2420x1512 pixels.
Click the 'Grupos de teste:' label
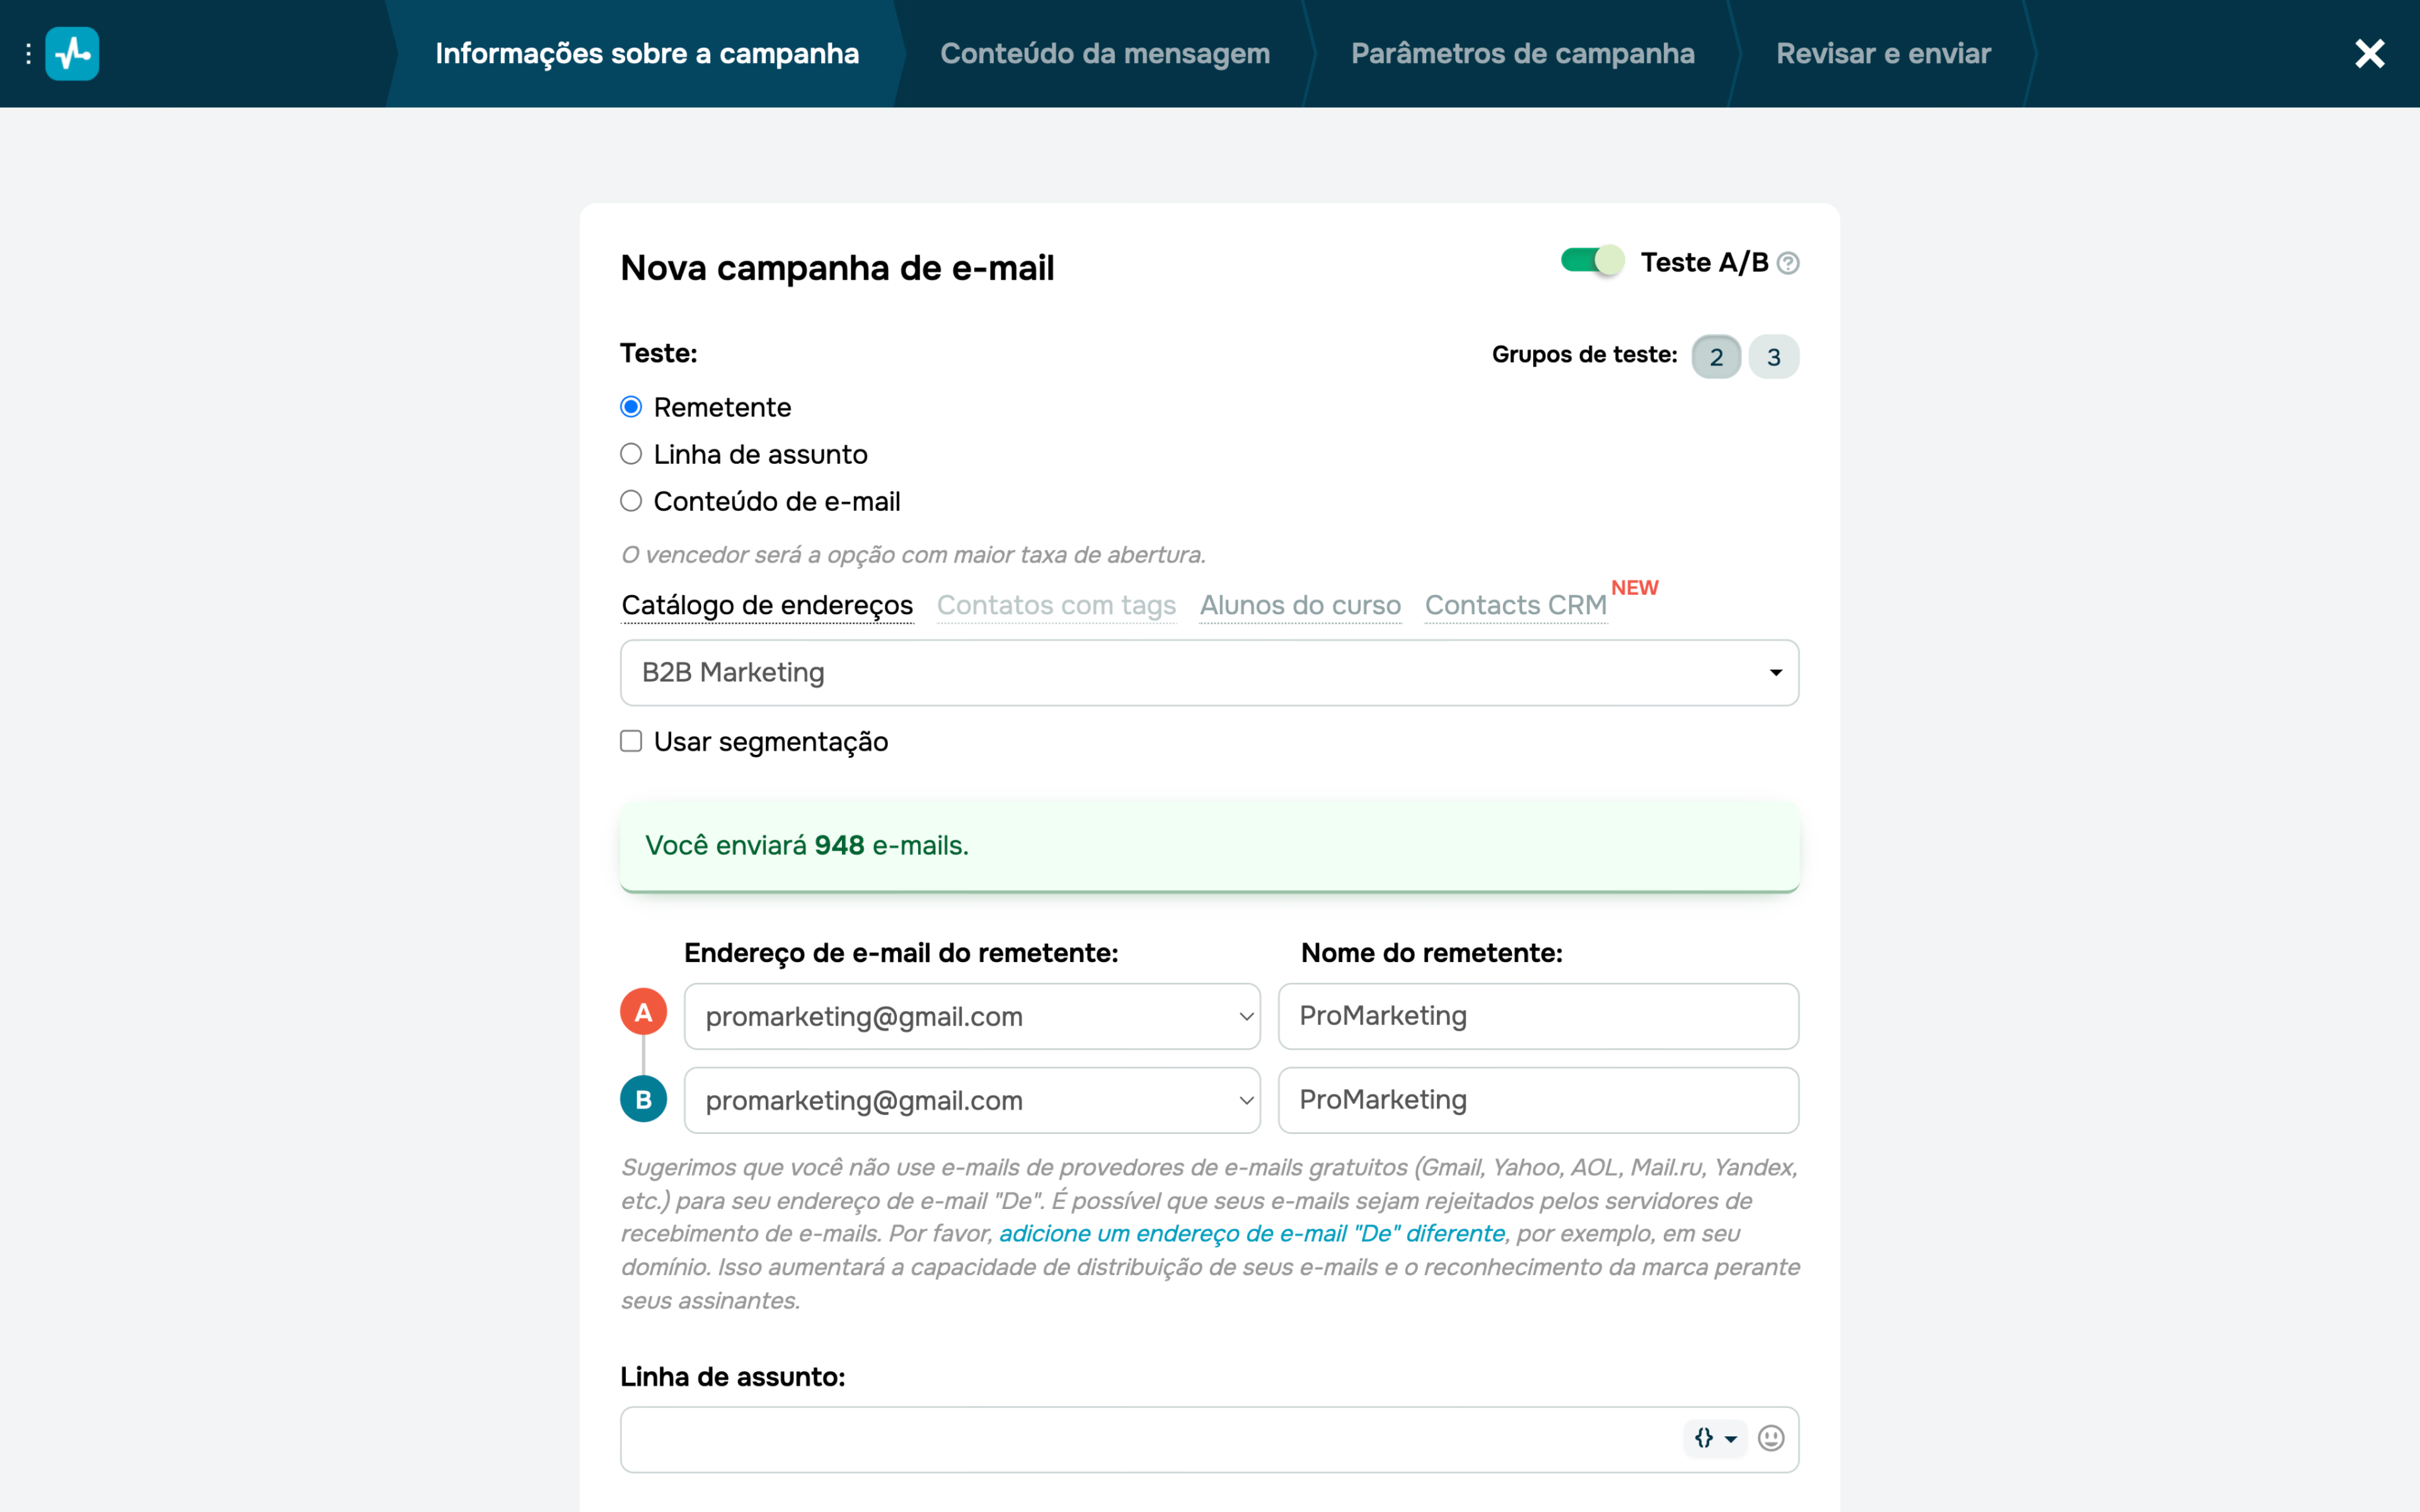coord(1584,355)
